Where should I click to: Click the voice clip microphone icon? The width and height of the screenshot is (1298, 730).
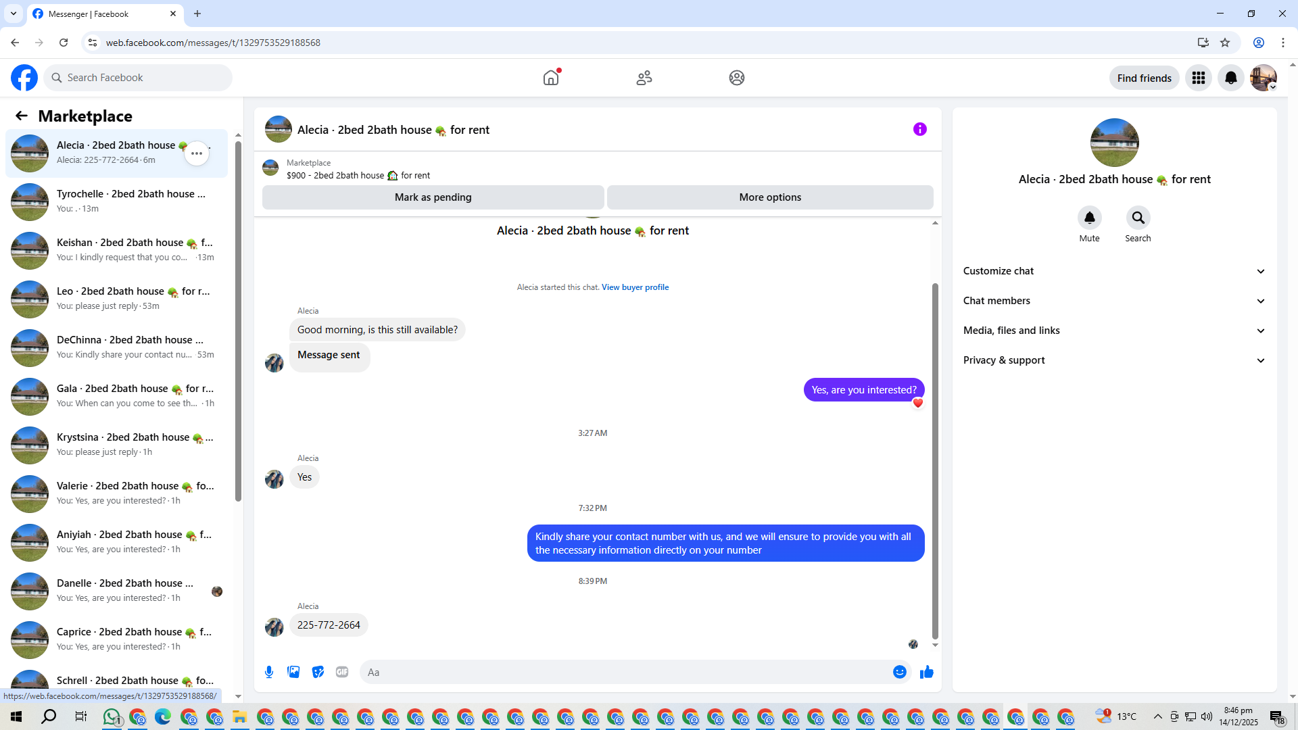point(269,672)
